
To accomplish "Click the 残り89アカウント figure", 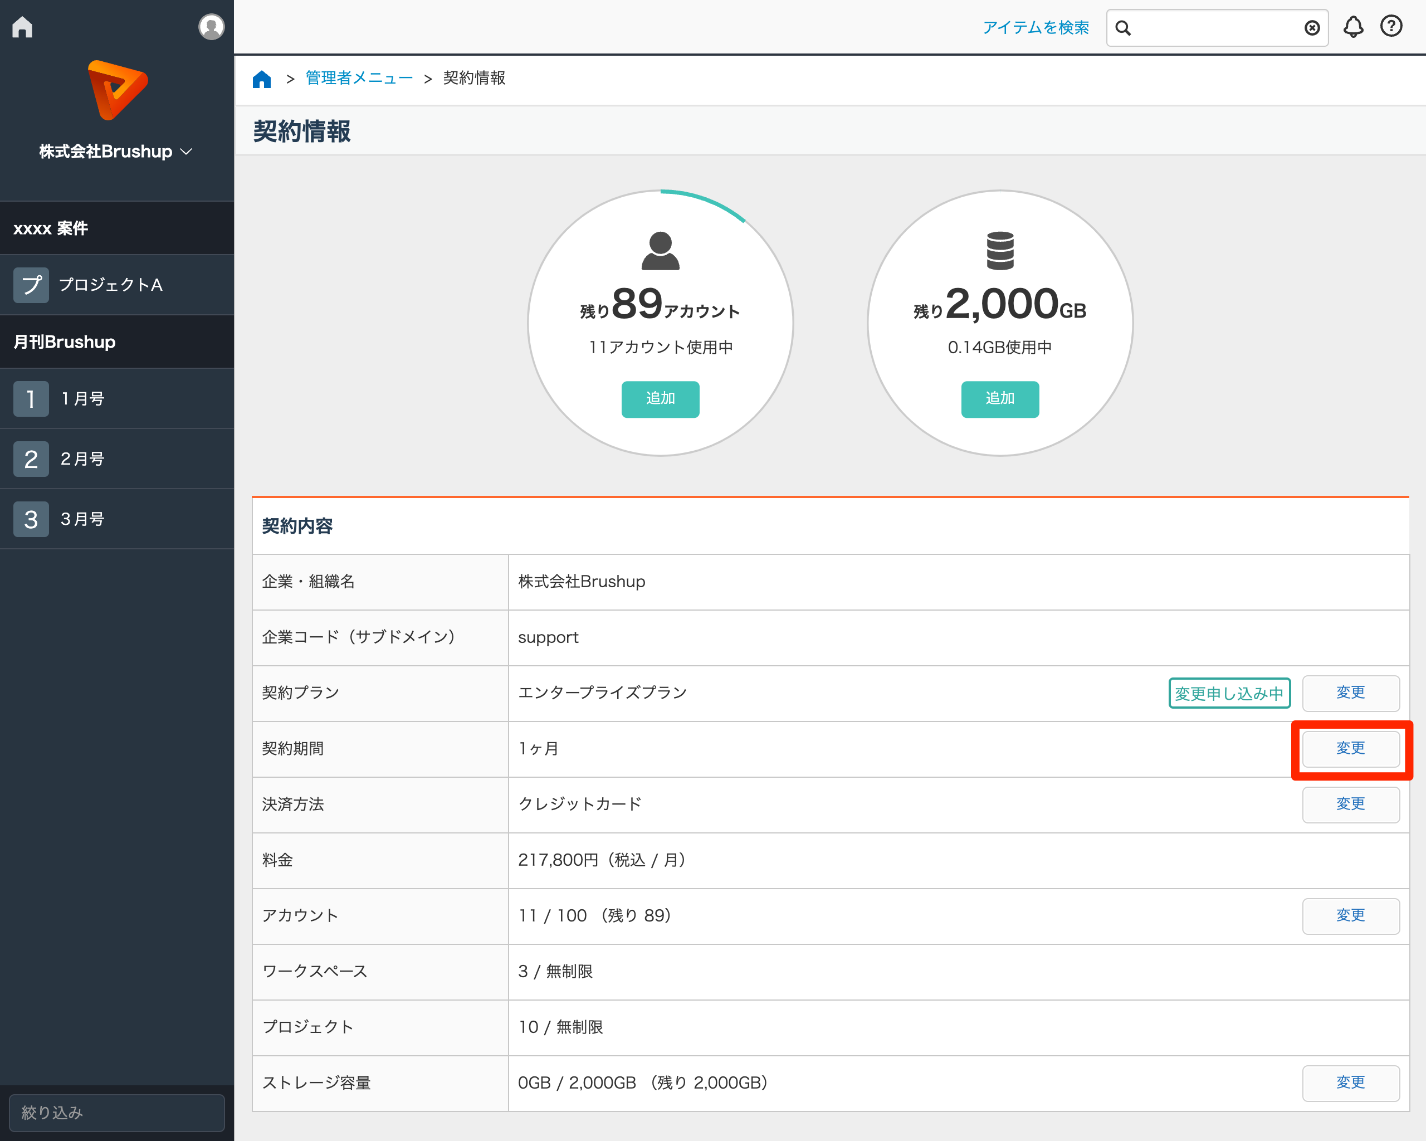I will tap(660, 304).
